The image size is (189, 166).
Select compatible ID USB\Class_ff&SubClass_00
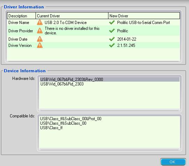coord(63,123)
